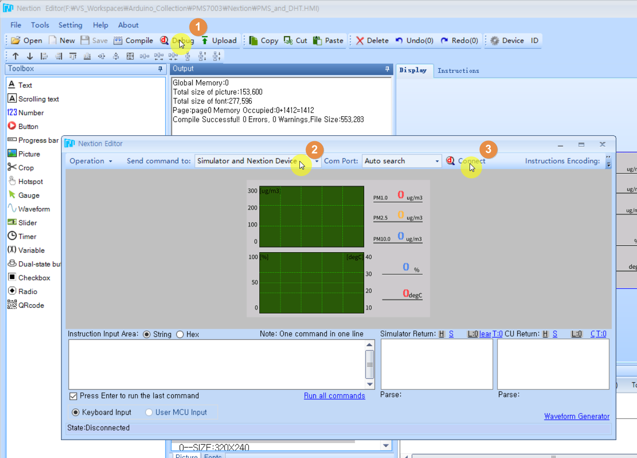This screenshot has height=458, width=637.
Task: Click the align left icon
Action: tap(44, 56)
